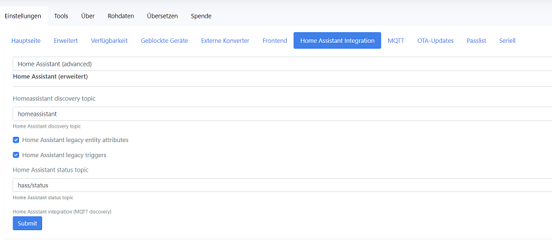
Task: Click the 'Homeassistant discovery topic' label
Action: 54,99
